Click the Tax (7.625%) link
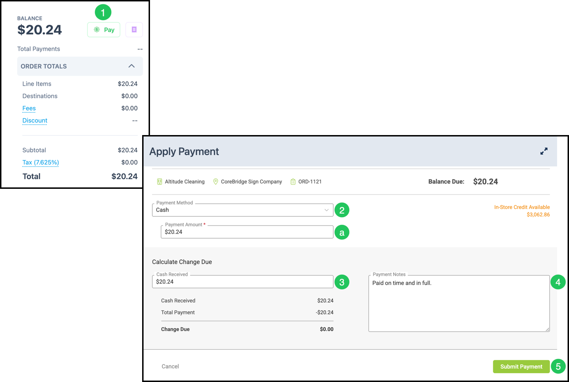The height and width of the screenshot is (382, 569). (41, 163)
